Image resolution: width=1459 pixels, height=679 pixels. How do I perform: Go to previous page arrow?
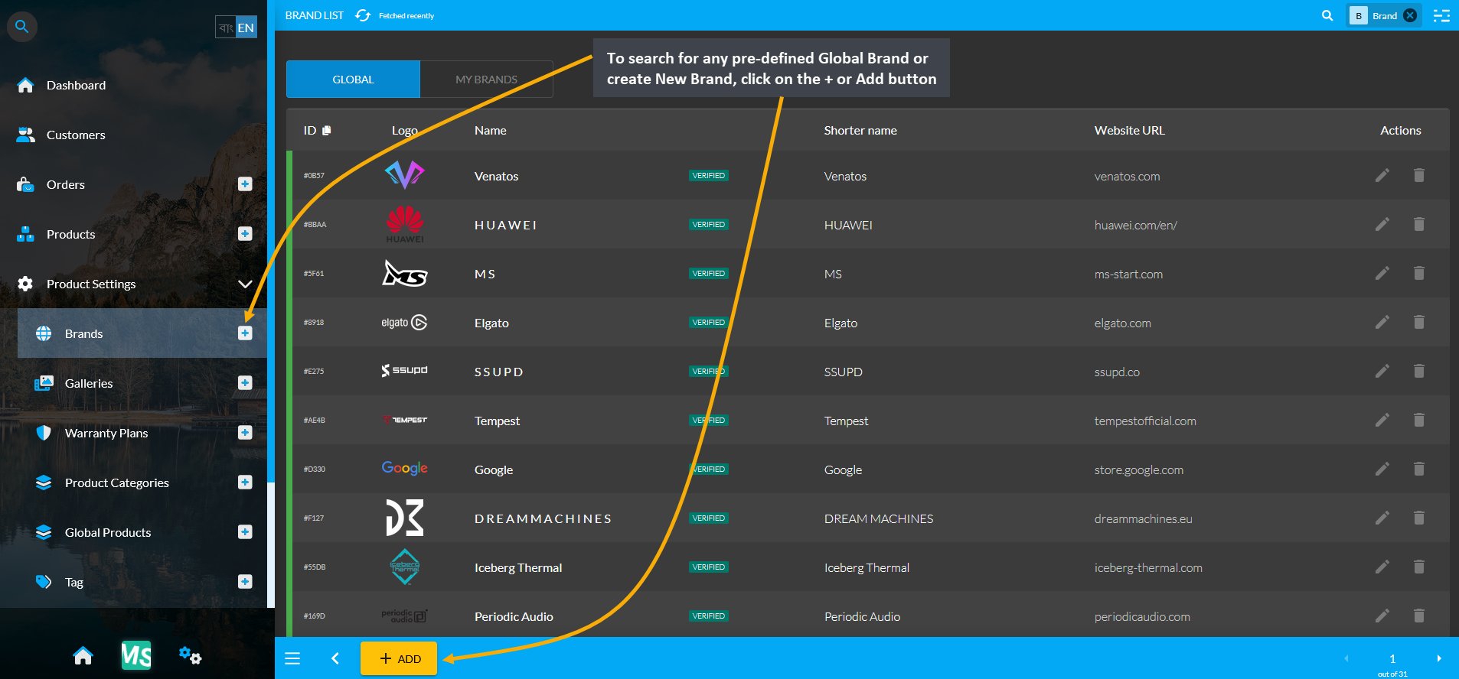click(x=1346, y=658)
